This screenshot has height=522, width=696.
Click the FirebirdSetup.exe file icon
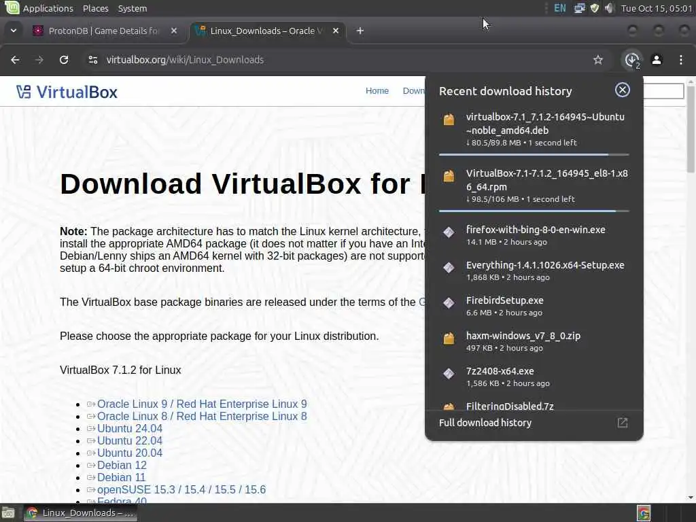pos(449,303)
